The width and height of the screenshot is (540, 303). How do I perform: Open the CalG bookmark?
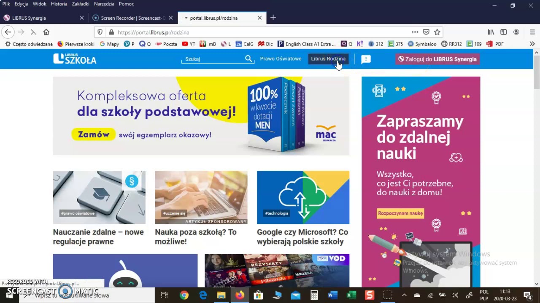pos(245,44)
